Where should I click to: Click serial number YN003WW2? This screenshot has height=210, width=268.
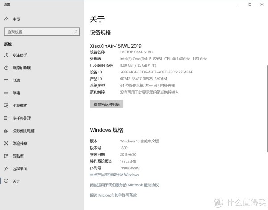click(x=130, y=168)
